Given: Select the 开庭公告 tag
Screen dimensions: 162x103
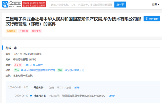Looking at the screenshot, I should click(24, 31).
